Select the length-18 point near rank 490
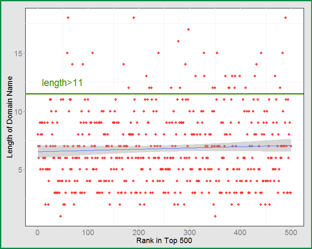This screenshot has height=249, width=312. click(x=286, y=18)
